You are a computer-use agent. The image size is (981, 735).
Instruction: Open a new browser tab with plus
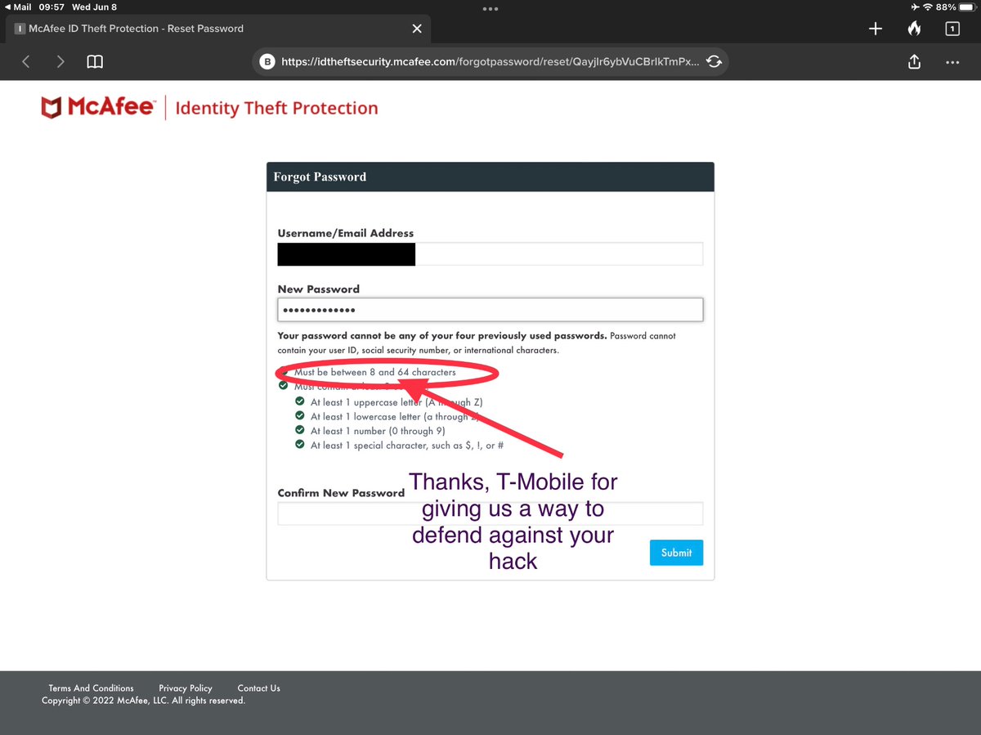tap(876, 29)
